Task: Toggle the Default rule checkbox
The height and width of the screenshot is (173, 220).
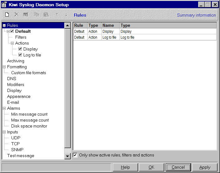Action: point(12,31)
